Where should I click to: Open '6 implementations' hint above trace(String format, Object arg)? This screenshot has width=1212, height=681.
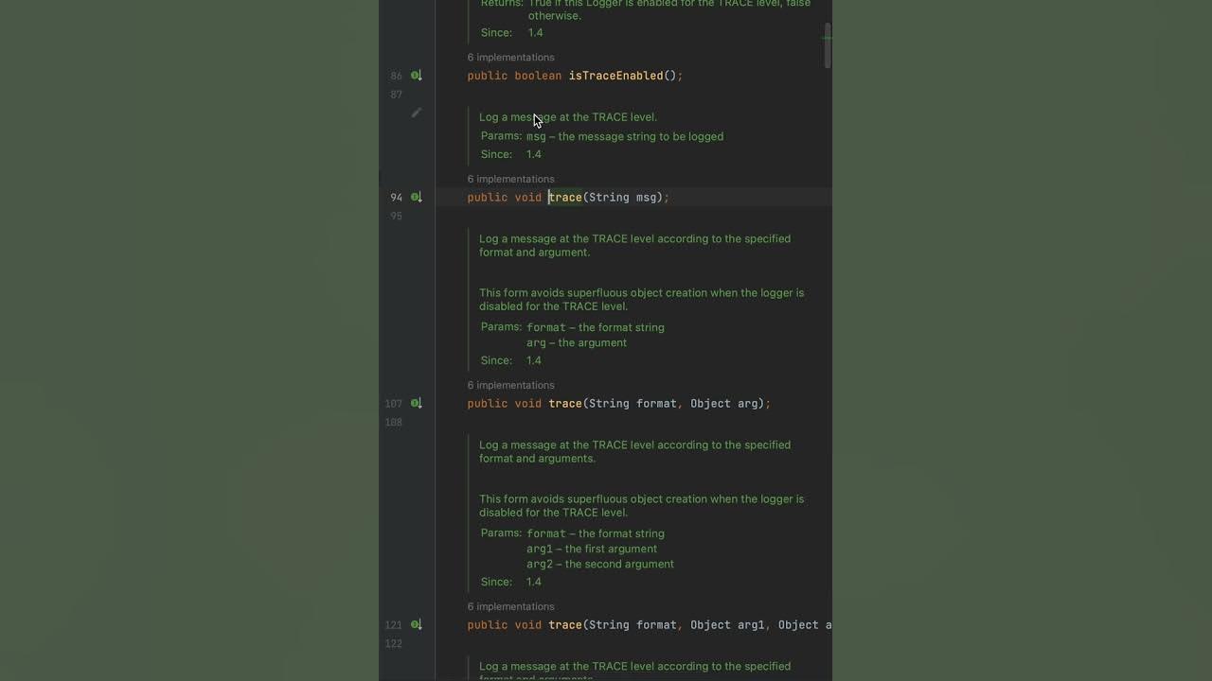[510, 385]
